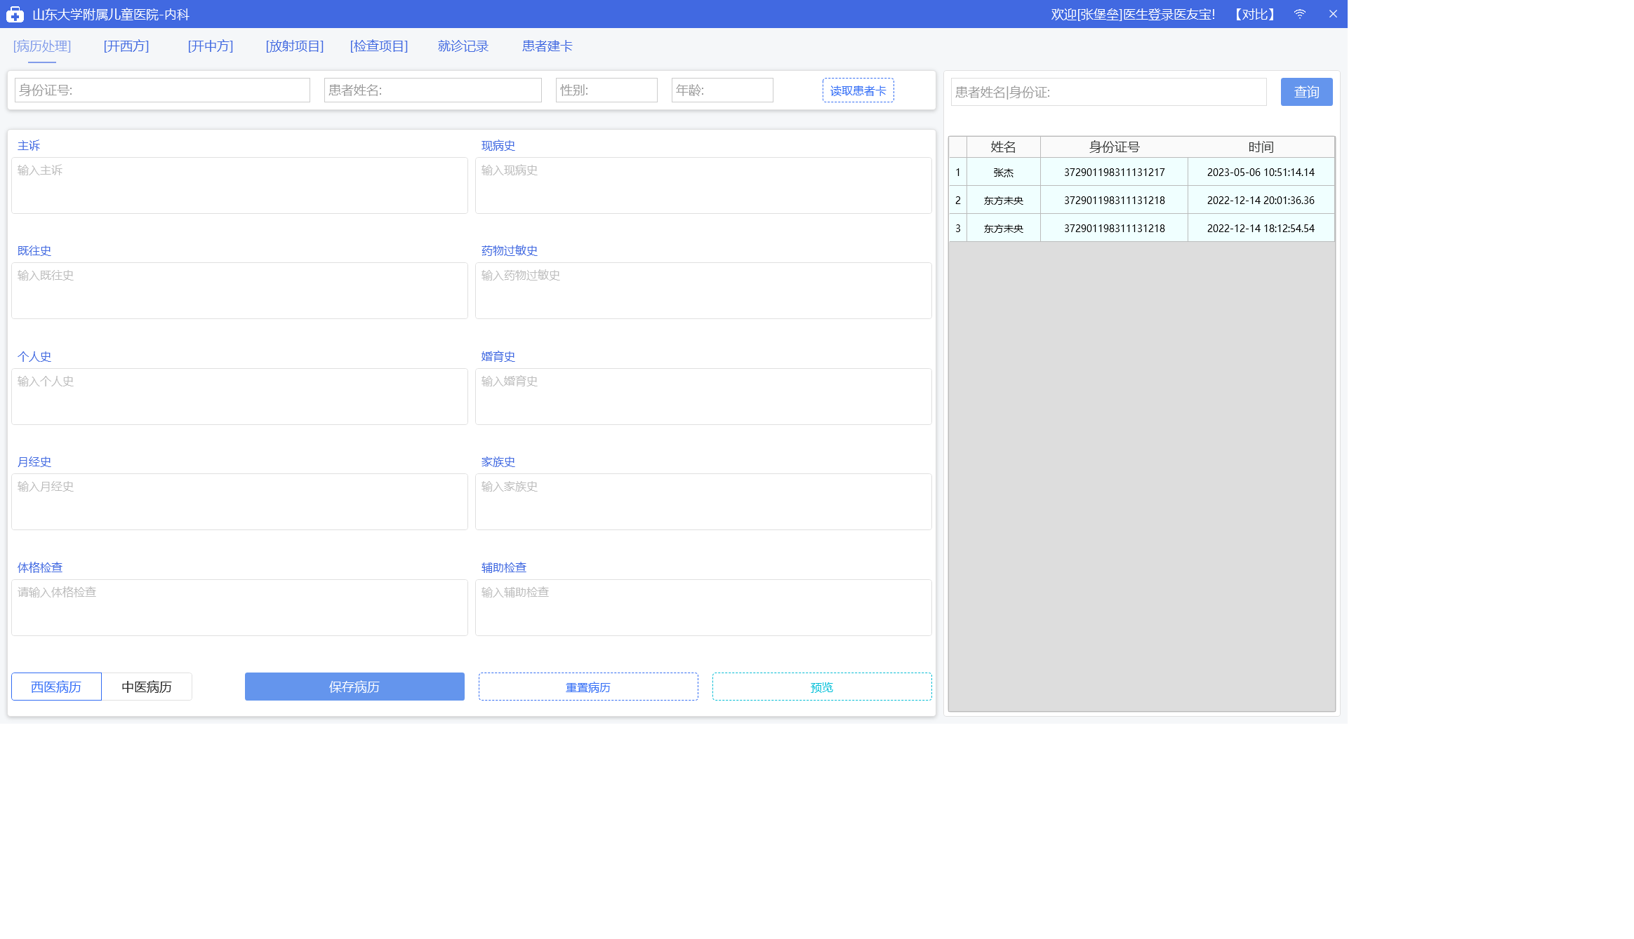Focus the 年龄 input field

[x=722, y=90]
